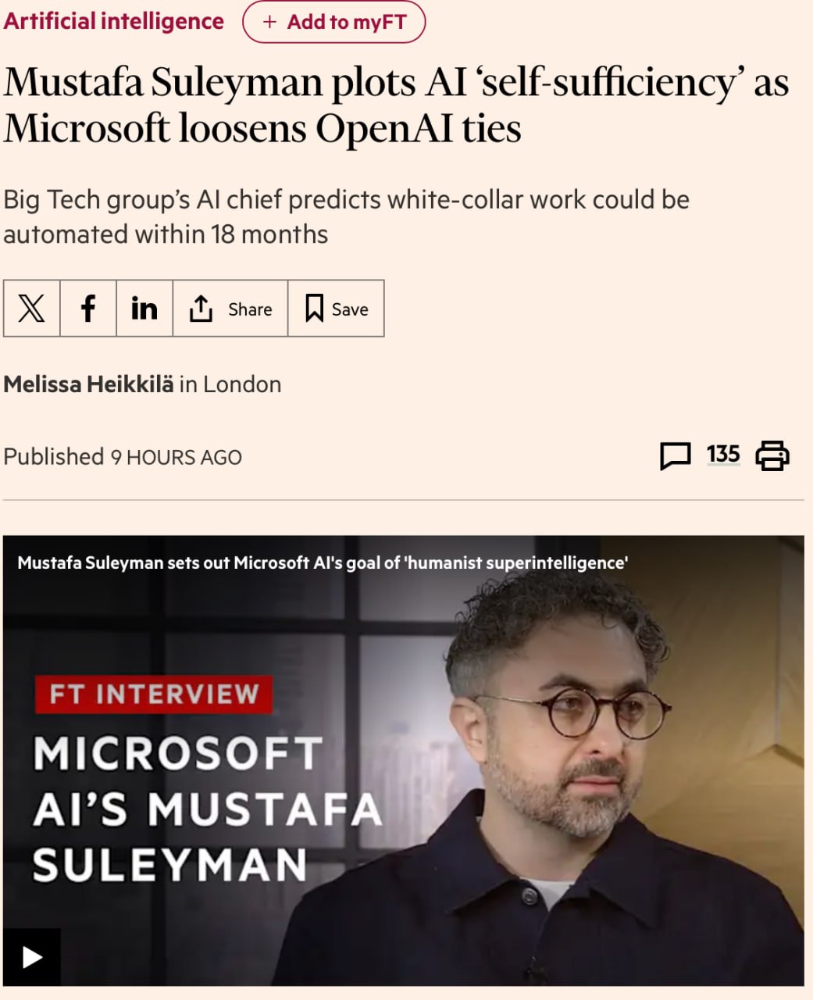Click the 'in London' dateline text

point(230,384)
